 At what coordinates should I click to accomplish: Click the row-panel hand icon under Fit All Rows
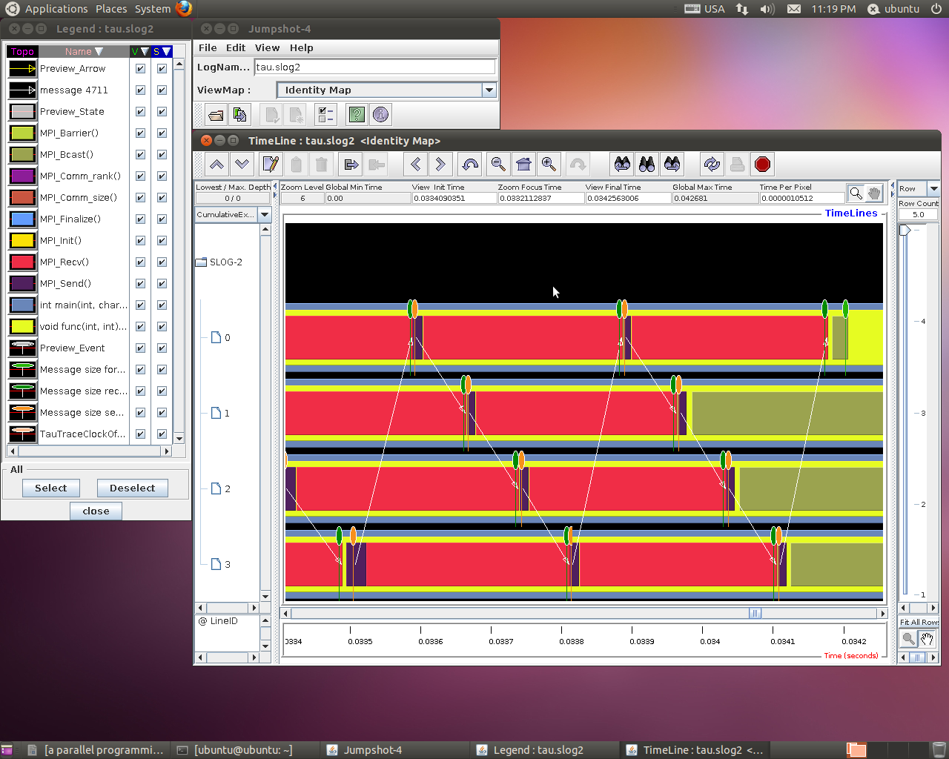pos(927,638)
